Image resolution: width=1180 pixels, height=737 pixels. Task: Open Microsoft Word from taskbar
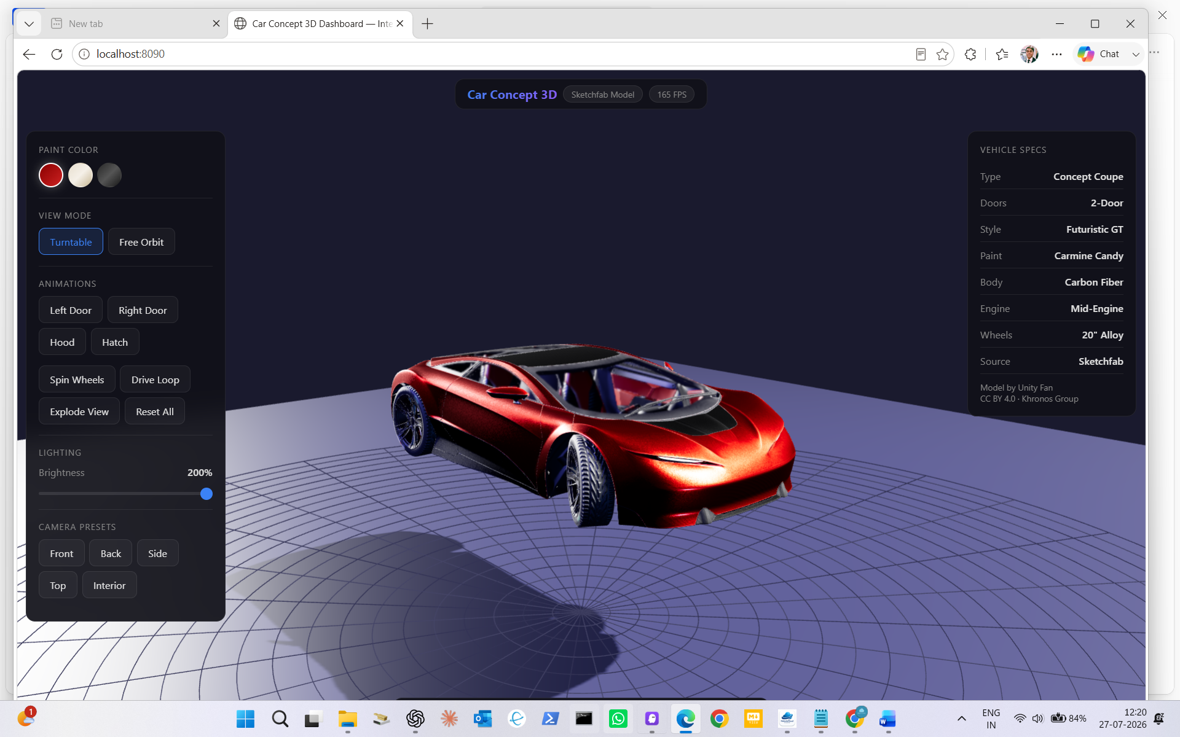coord(888,719)
